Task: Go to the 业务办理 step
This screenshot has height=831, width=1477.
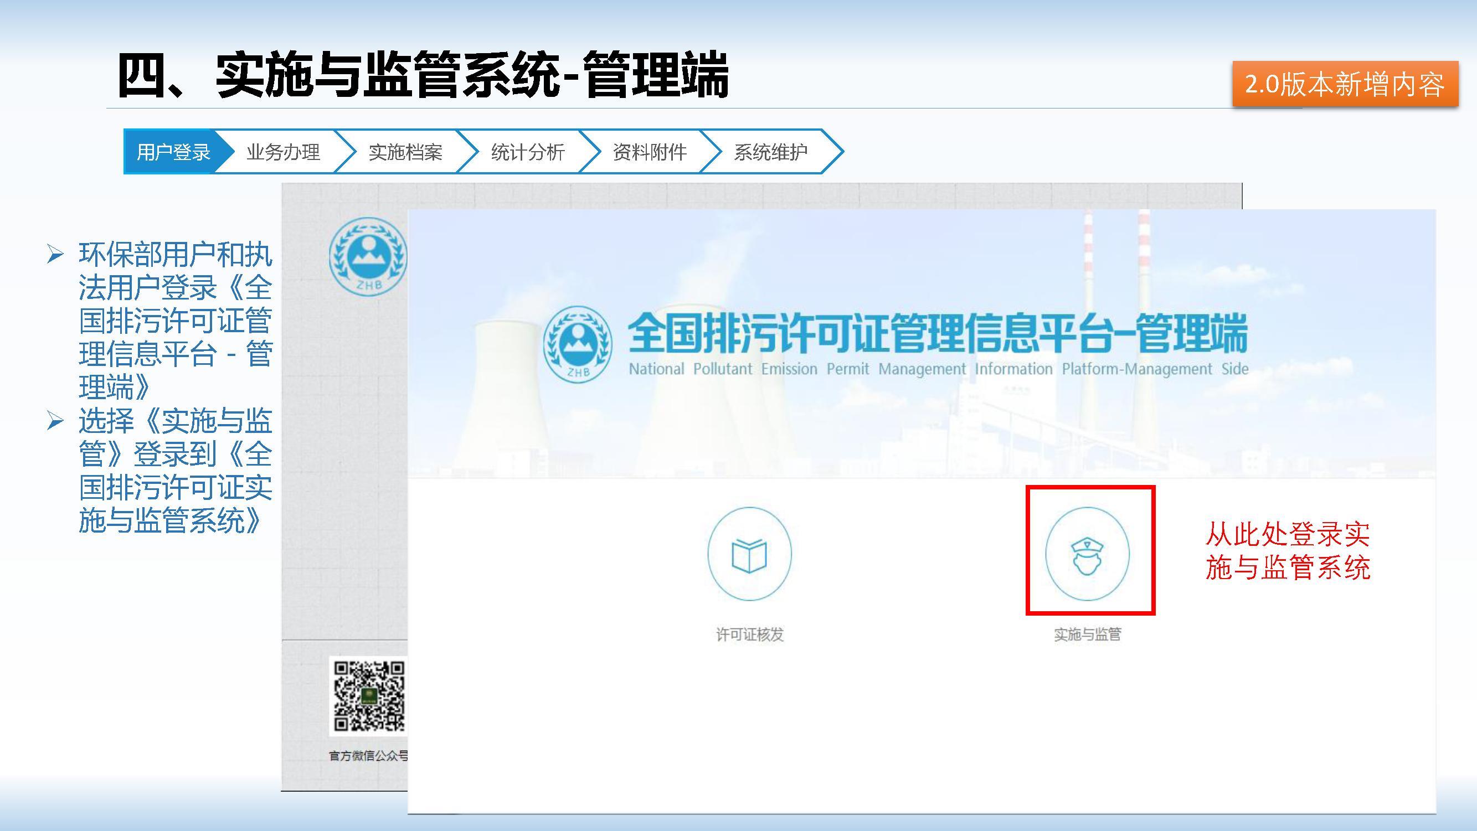Action: [x=282, y=152]
